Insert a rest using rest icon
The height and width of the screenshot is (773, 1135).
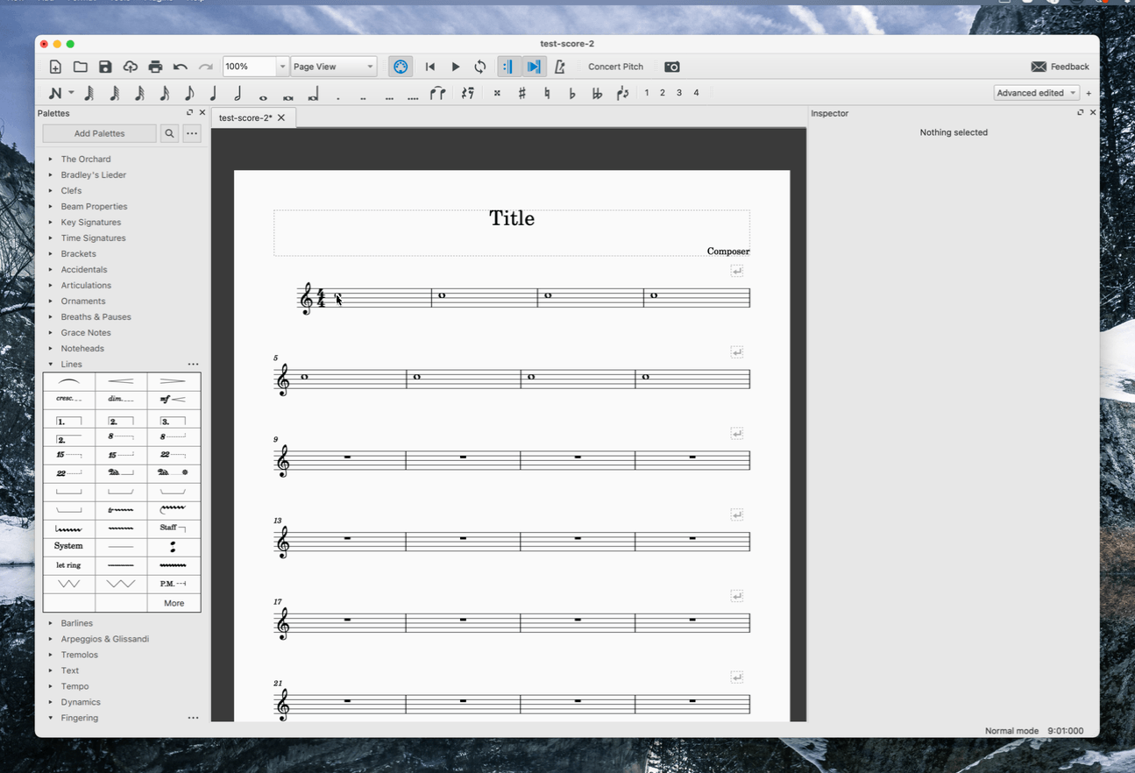pos(468,93)
